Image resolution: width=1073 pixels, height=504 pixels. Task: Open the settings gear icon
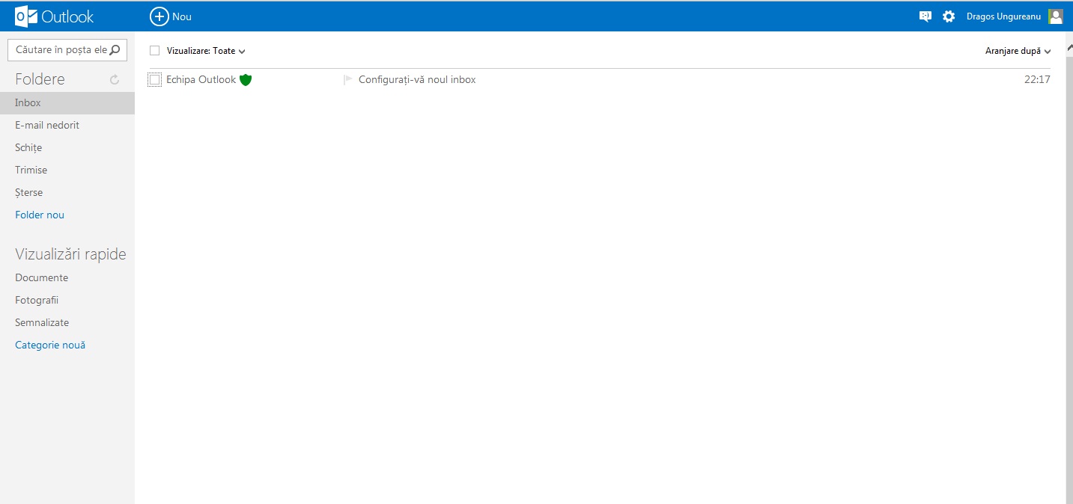pos(949,16)
